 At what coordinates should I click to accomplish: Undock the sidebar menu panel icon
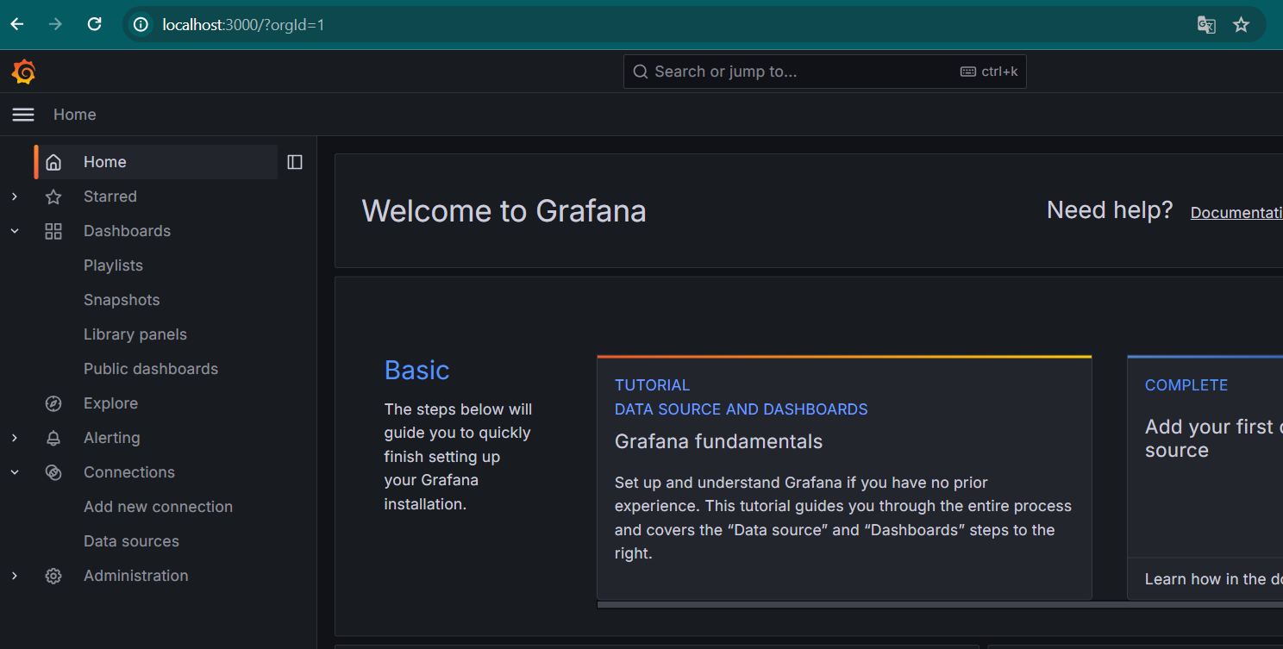[x=295, y=162]
